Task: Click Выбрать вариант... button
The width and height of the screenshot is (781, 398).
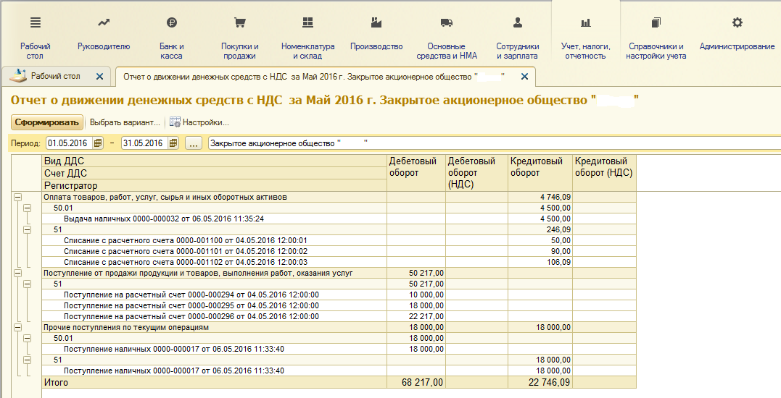Action: [125, 122]
